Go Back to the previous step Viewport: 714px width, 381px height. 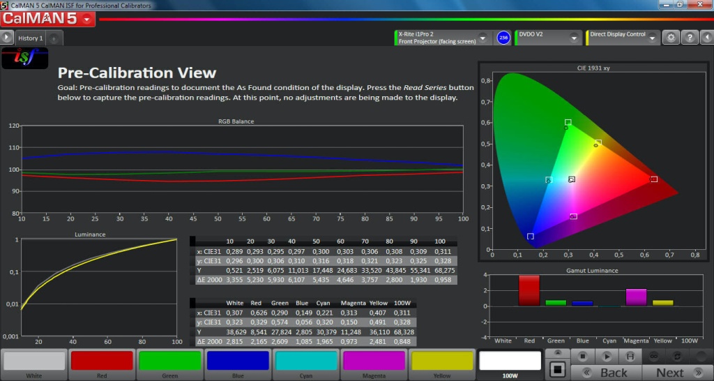[606, 373]
